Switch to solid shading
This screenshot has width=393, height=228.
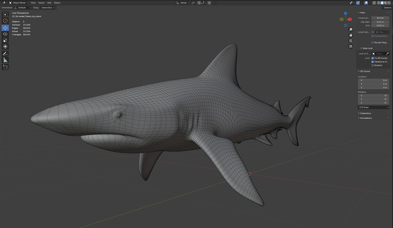click(x=382, y=3)
